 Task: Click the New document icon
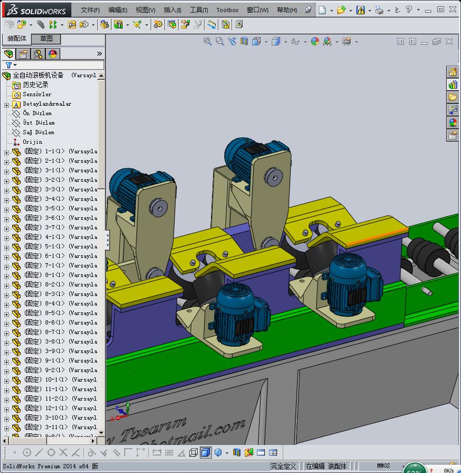click(x=322, y=10)
